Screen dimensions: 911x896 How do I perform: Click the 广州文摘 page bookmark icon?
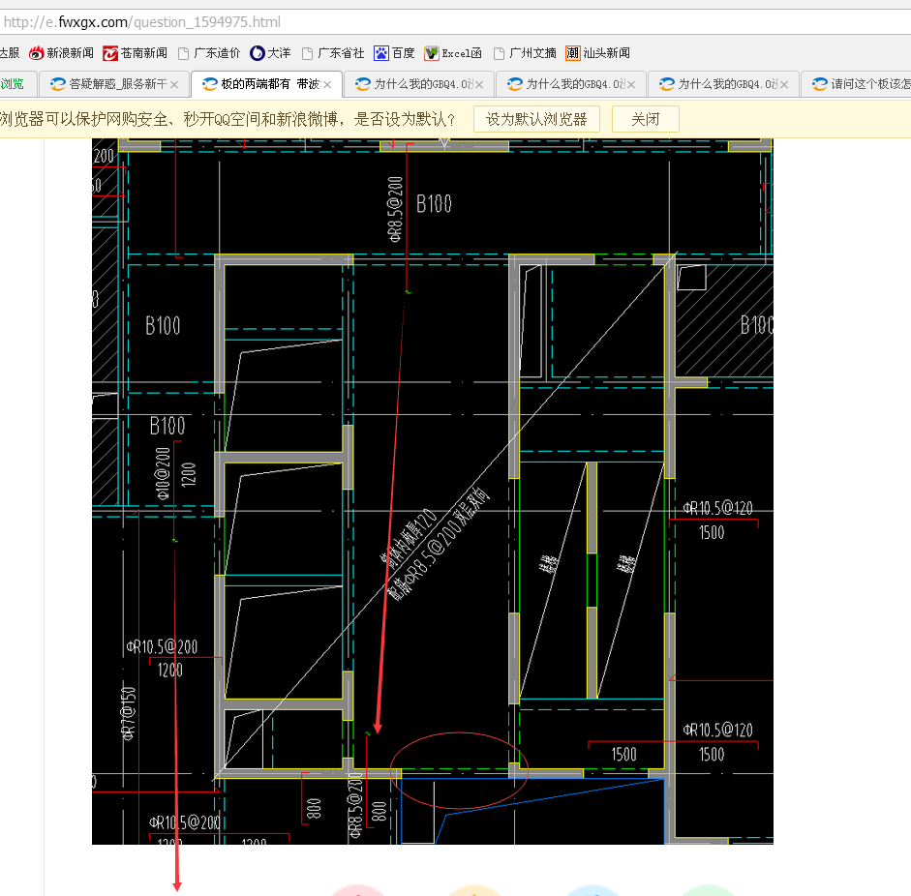tap(499, 54)
